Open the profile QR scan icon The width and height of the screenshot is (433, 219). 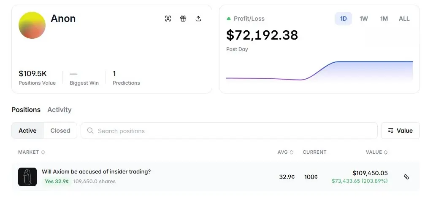click(168, 19)
